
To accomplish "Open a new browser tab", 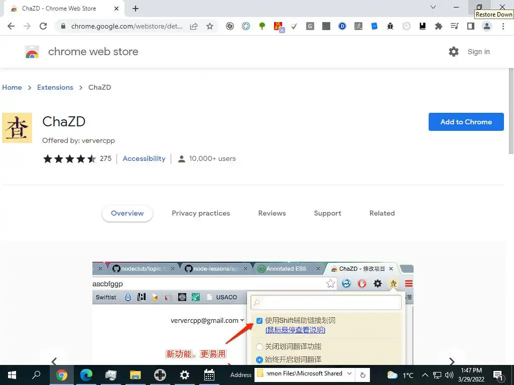I will tap(136, 9).
